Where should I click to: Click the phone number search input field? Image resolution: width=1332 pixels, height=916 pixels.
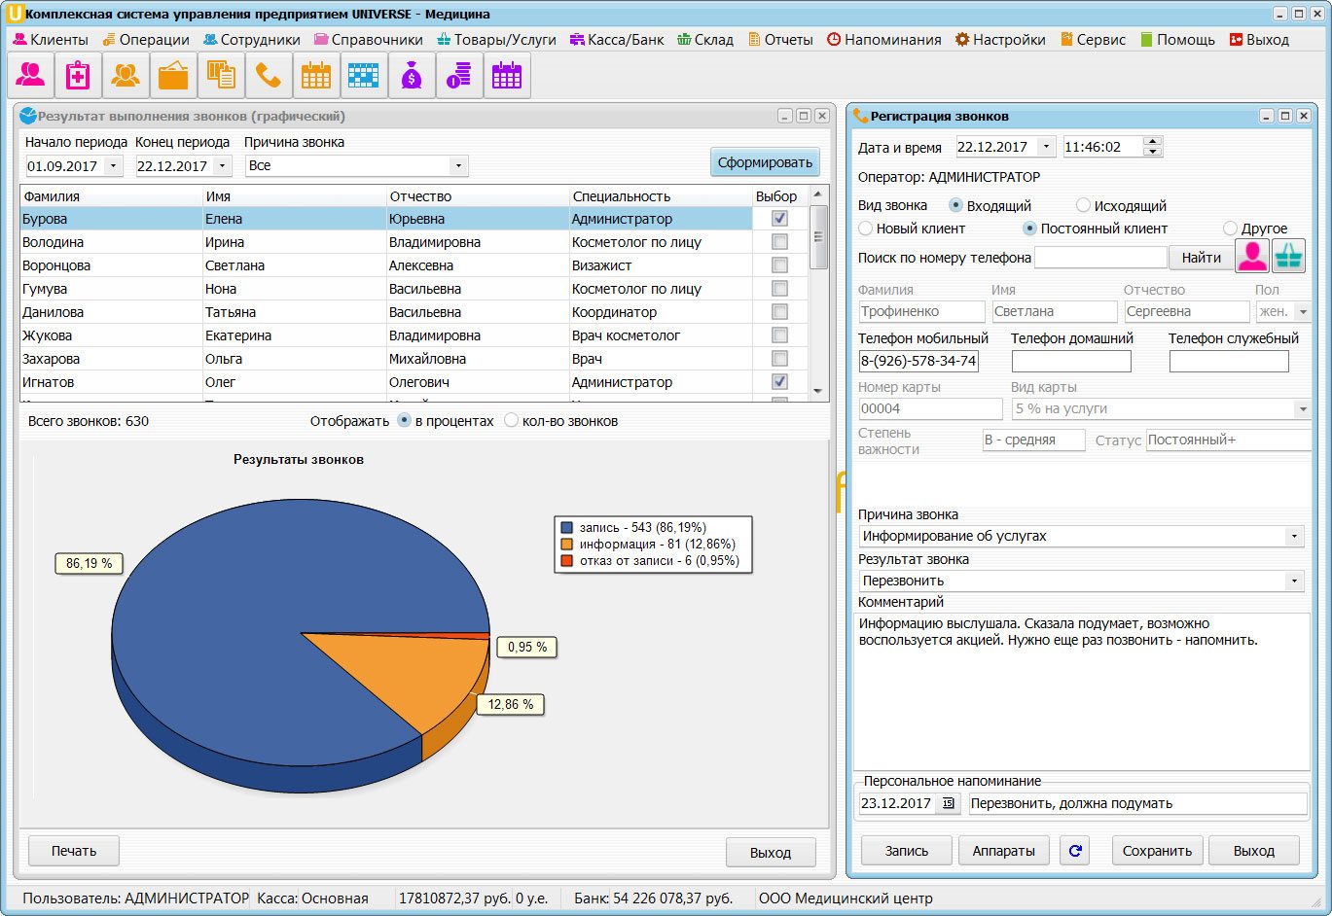[1100, 258]
